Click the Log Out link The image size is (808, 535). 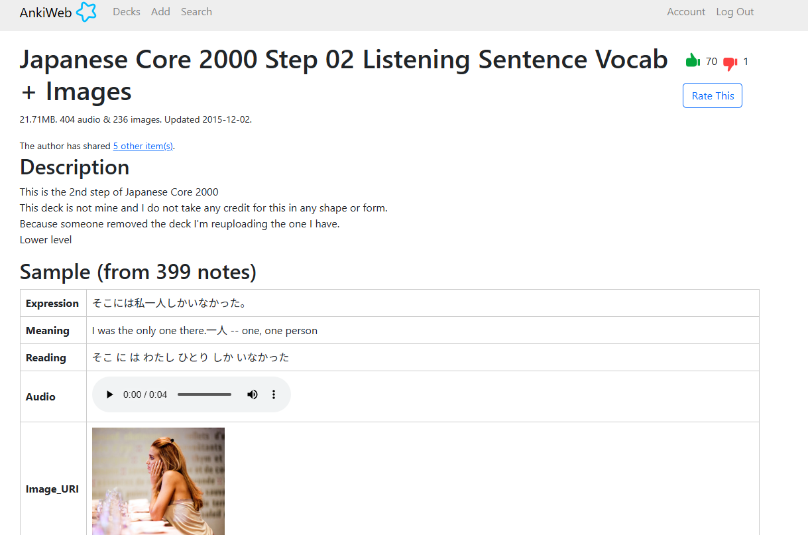coord(735,12)
